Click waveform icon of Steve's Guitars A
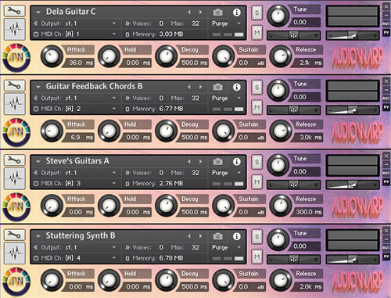This screenshot has height=298, width=391. click(15, 178)
